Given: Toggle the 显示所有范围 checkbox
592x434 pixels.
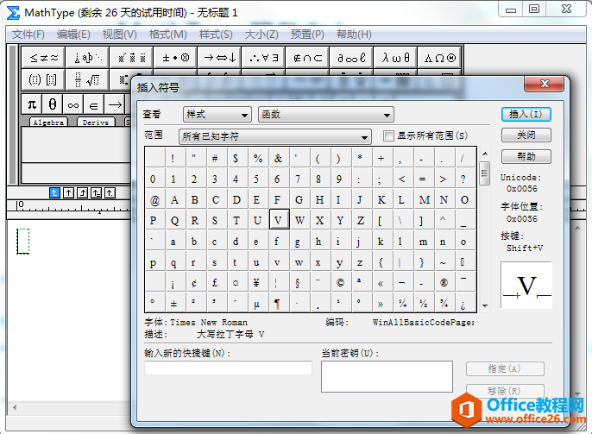Looking at the screenshot, I should pos(388,135).
